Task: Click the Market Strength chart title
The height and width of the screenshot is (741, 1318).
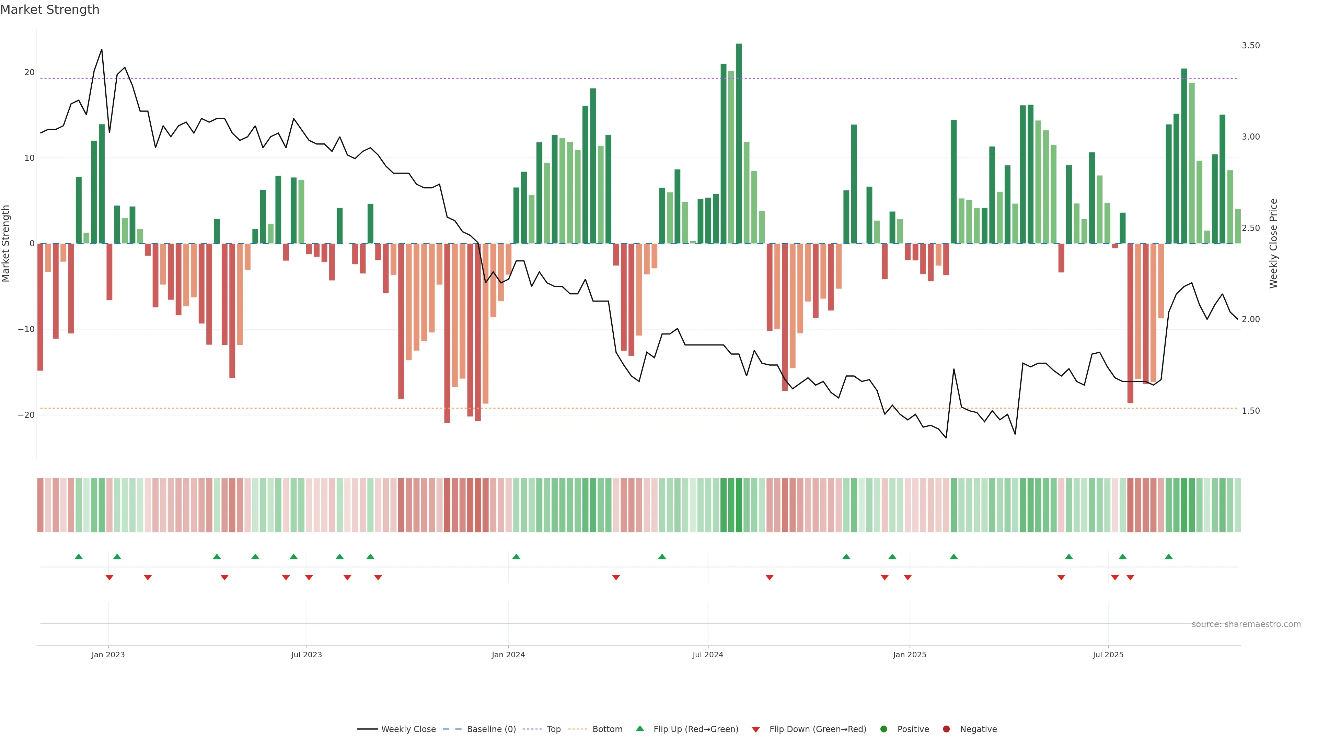Action: pos(50,10)
